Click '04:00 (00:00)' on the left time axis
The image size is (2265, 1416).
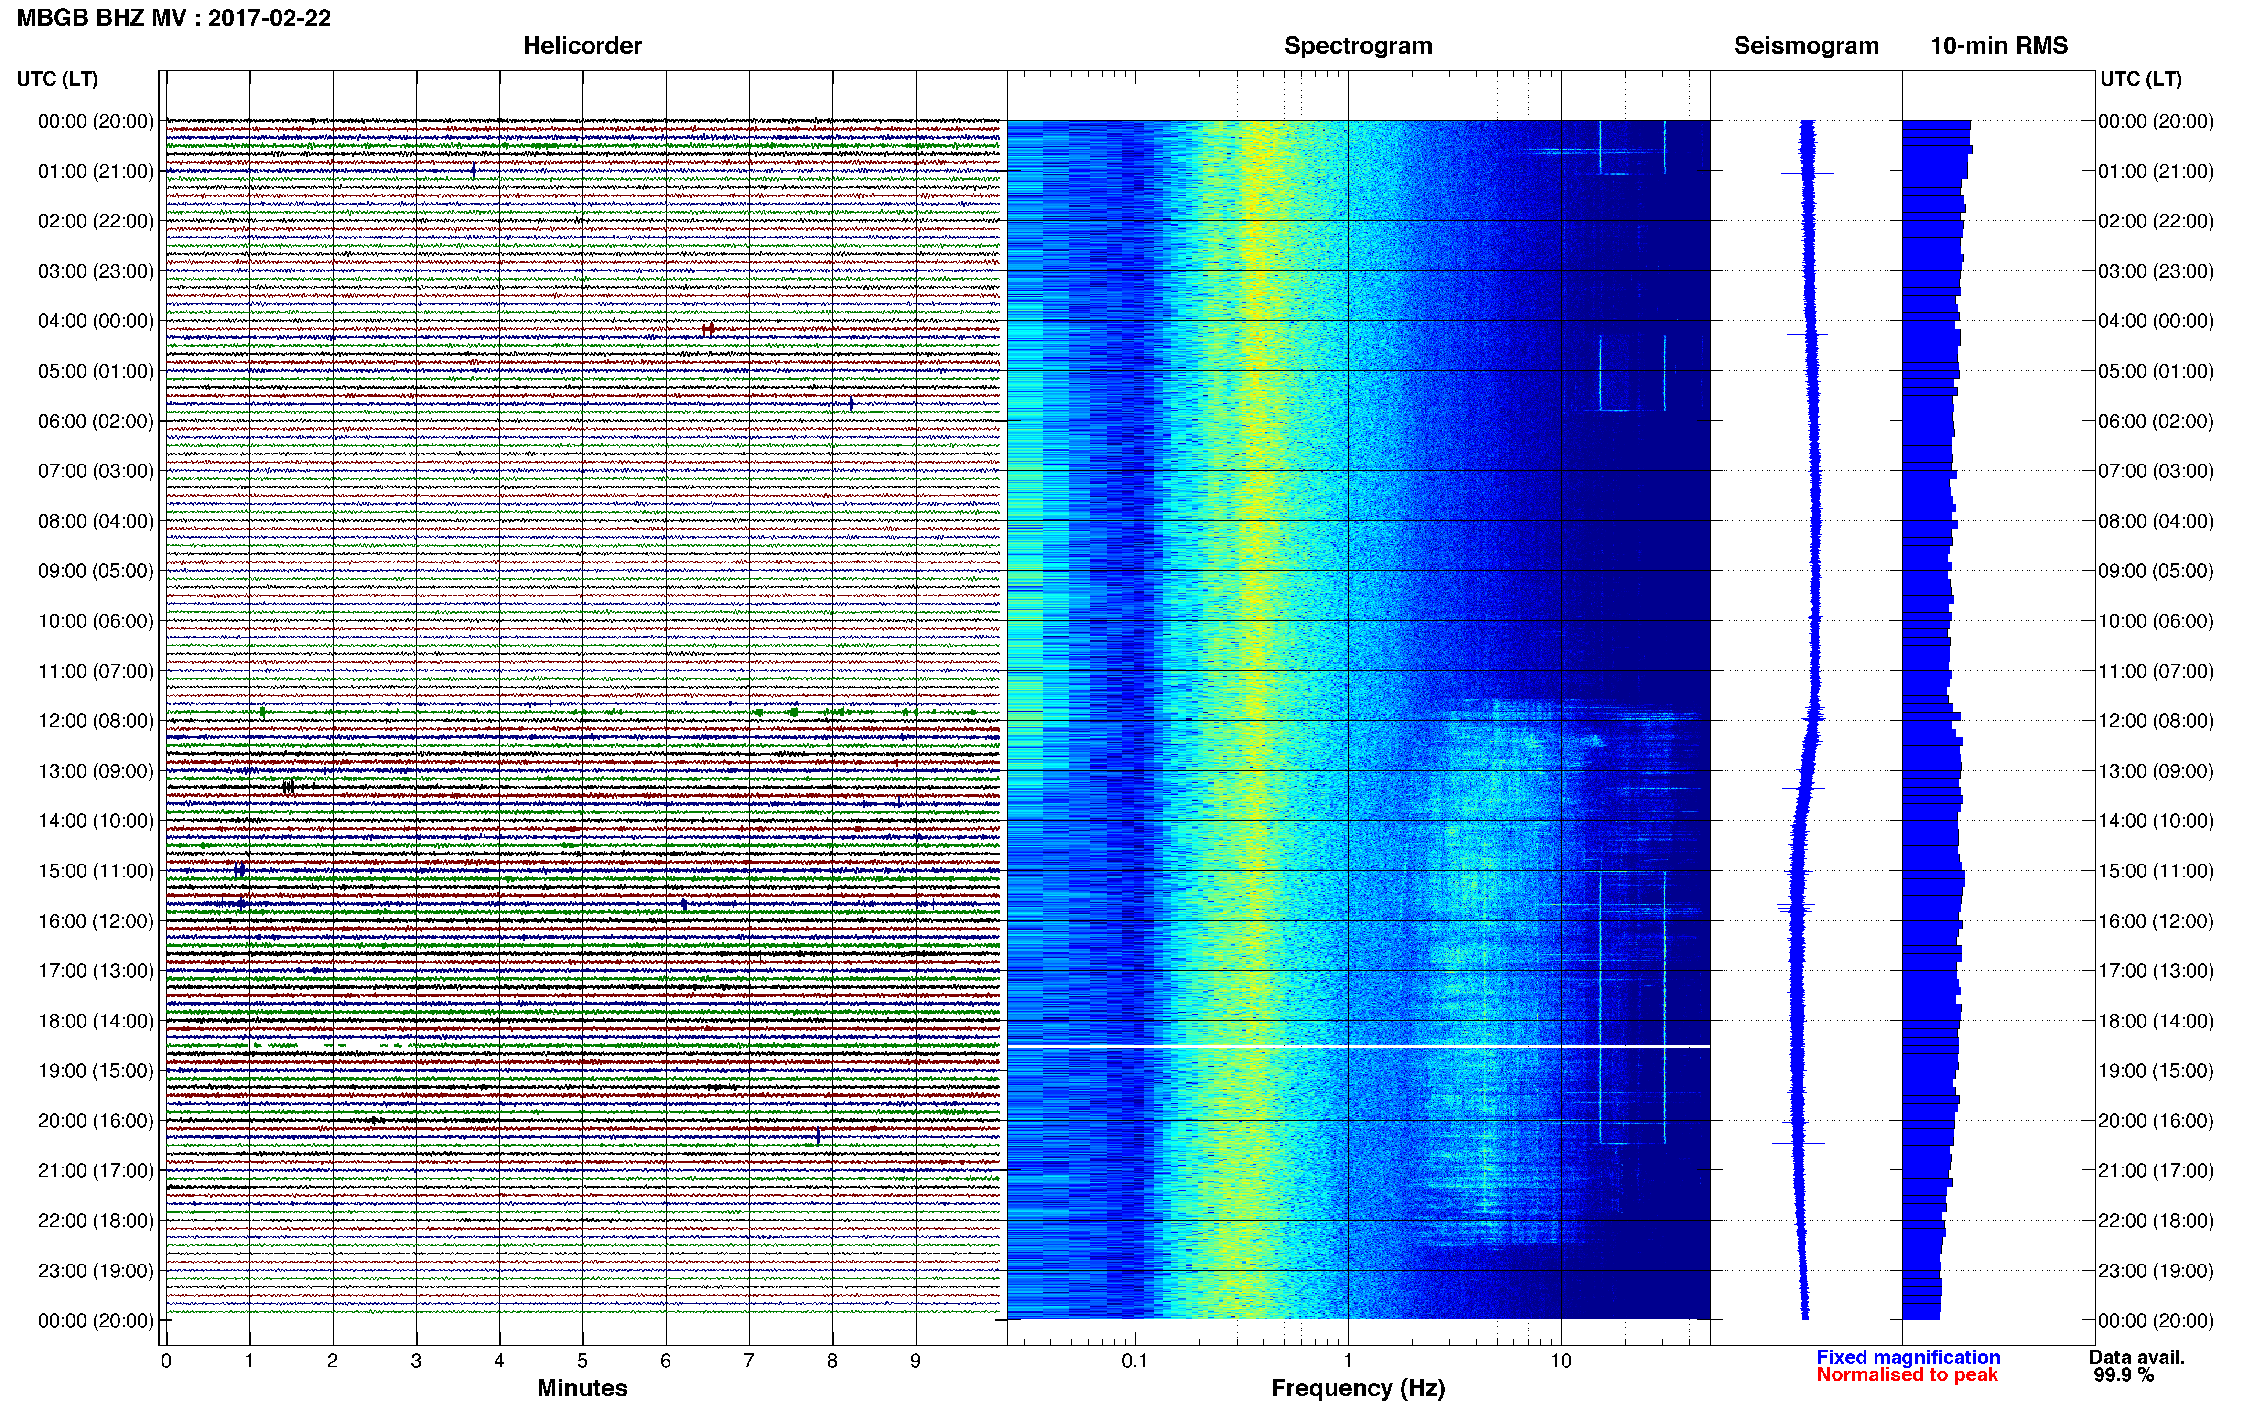click(96, 321)
